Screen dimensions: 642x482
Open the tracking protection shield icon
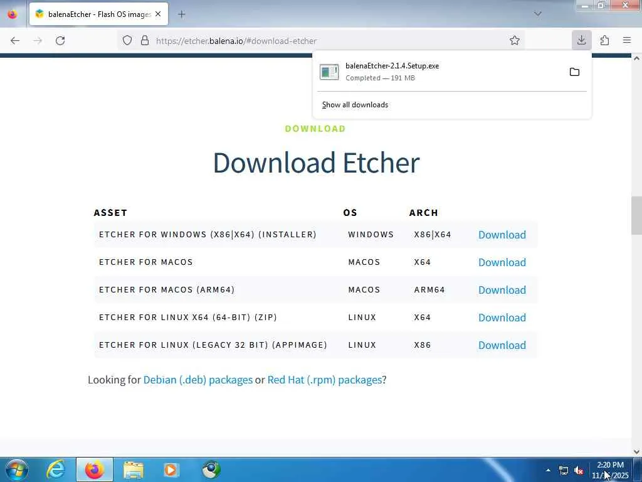pos(127,41)
